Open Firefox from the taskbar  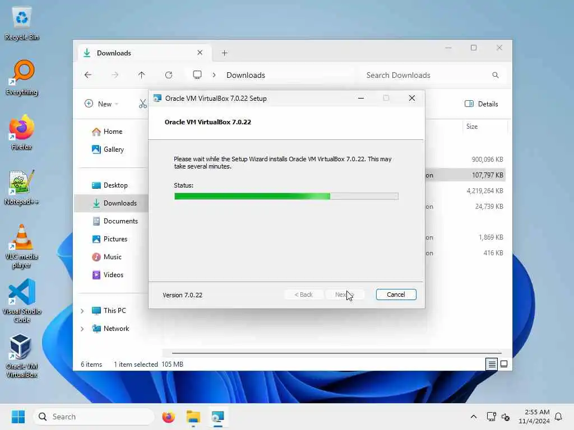[x=168, y=417]
